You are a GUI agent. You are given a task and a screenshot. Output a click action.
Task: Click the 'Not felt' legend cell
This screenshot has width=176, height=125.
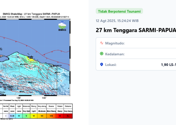coord(6,106)
